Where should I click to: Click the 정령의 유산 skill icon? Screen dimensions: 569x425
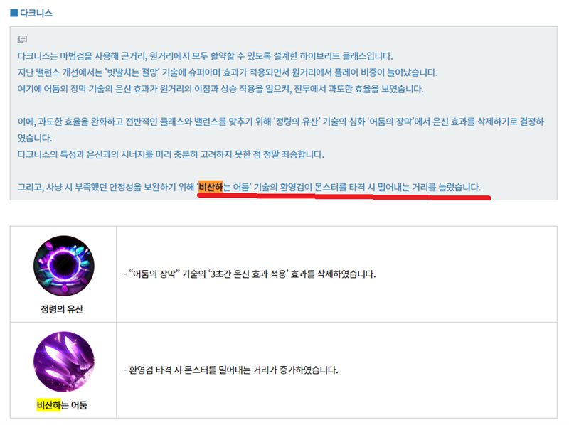point(64,266)
